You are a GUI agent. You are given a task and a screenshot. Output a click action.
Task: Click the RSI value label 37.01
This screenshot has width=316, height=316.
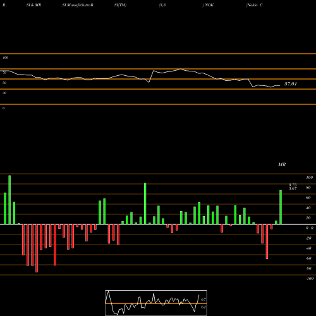pos(291,84)
